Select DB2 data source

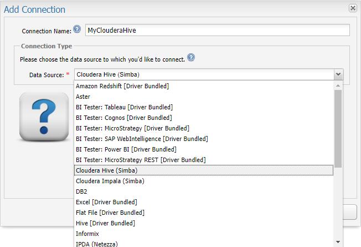(x=204, y=191)
